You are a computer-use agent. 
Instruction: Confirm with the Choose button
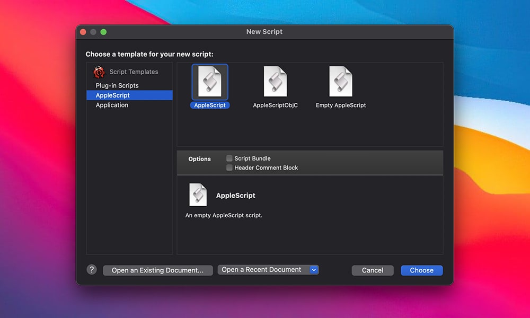[421, 270]
